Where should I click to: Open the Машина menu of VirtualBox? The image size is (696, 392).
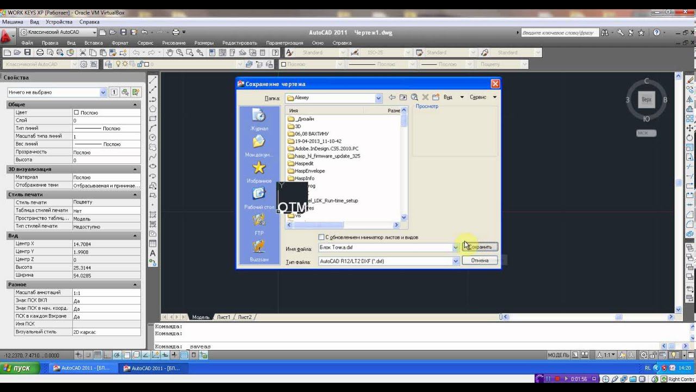point(13,22)
